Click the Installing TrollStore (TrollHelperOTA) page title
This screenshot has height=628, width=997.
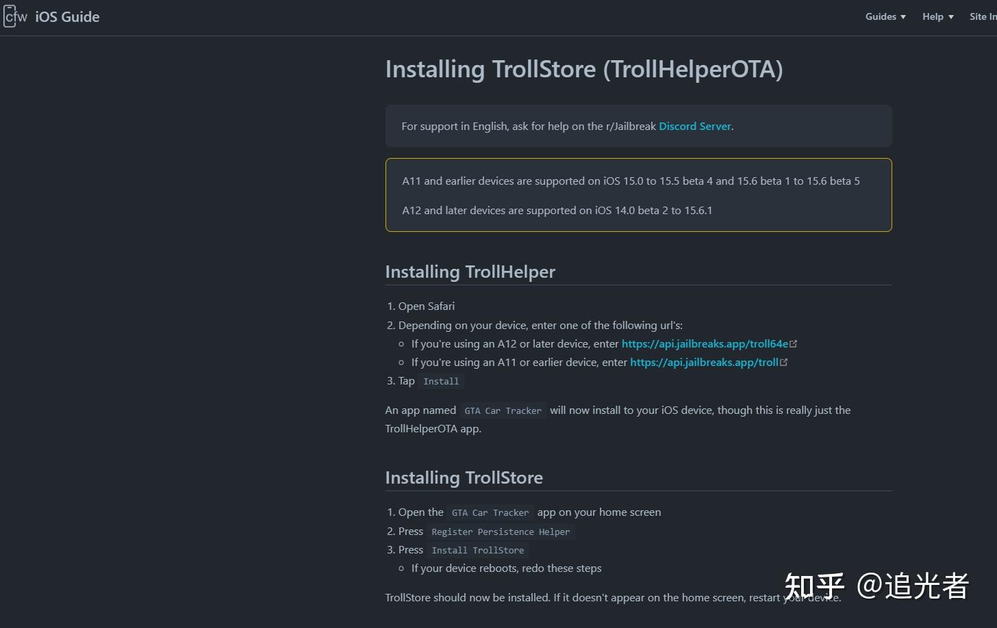coord(583,69)
